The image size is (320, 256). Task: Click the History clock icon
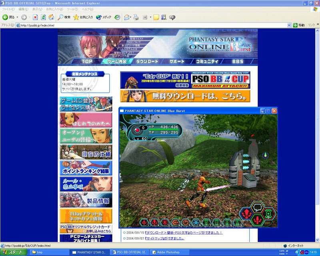[117, 17]
